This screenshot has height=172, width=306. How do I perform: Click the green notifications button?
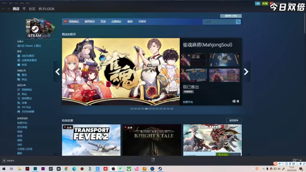[x=265, y=3]
